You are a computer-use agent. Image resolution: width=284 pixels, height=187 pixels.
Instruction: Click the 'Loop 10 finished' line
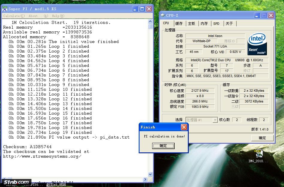coord(50,89)
